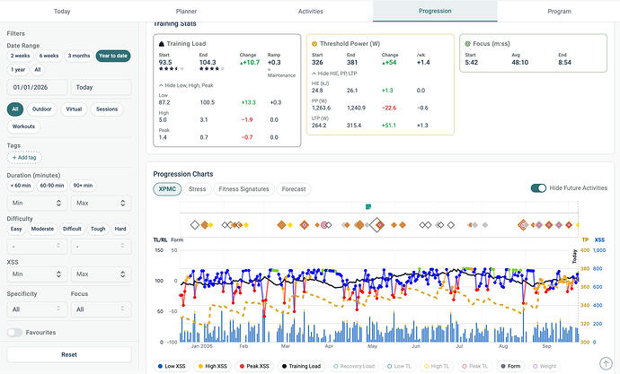Select the All date range chip
620x374 pixels.
tap(38, 70)
